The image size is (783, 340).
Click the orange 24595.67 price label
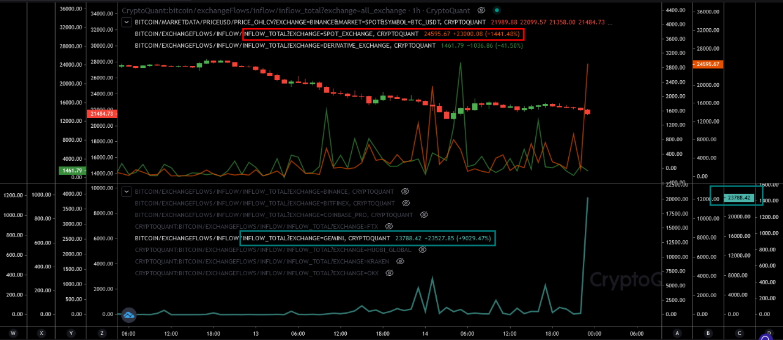pyautogui.click(x=708, y=64)
